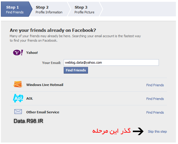178x144 pixels.
Task: Click the blue AOL logo icon
Action: tap(18, 98)
